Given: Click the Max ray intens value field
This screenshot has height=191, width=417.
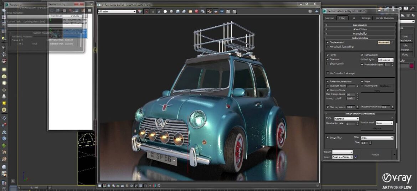Looking at the screenshot, I should [351, 107].
